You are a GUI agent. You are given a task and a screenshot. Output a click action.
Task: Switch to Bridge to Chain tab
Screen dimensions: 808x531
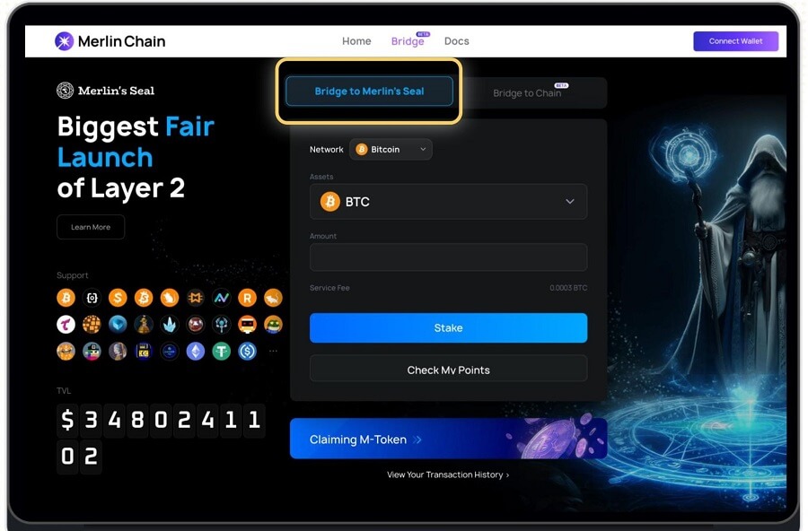coord(527,93)
